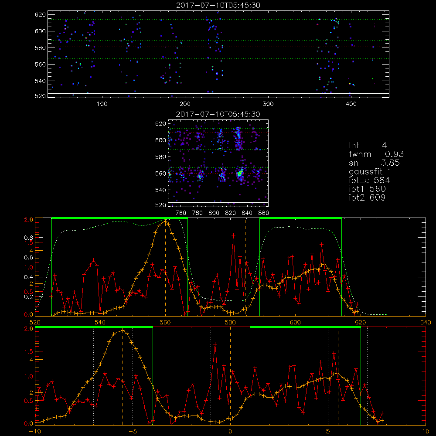
Task: Click x-axis label 10 on bottom plot
Action: click(426, 431)
